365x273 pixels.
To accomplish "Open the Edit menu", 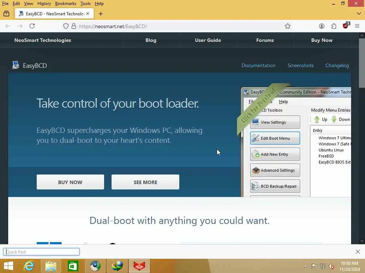I will point(16,4).
